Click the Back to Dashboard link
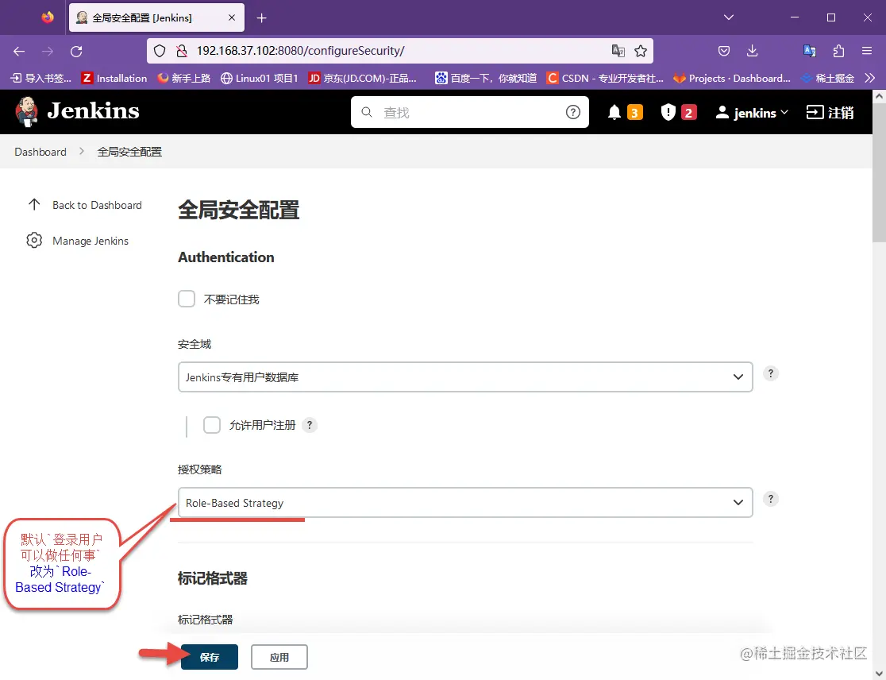Image resolution: width=886 pixels, height=680 pixels. [84, 205]
